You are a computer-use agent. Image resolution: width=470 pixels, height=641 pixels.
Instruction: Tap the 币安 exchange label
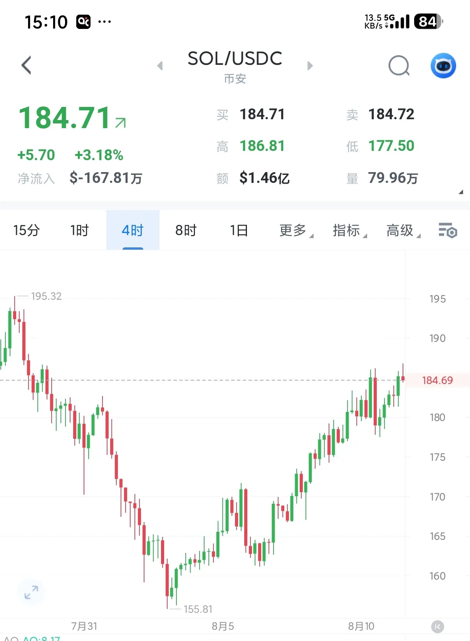tap(235, 79)
